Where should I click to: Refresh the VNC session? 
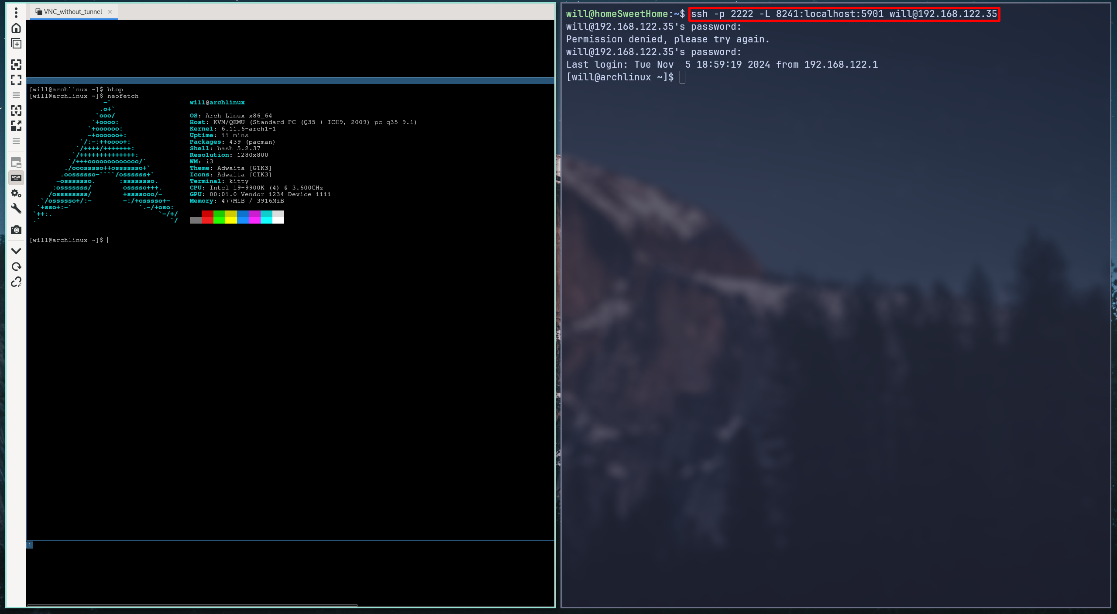(x=16, y=266)
